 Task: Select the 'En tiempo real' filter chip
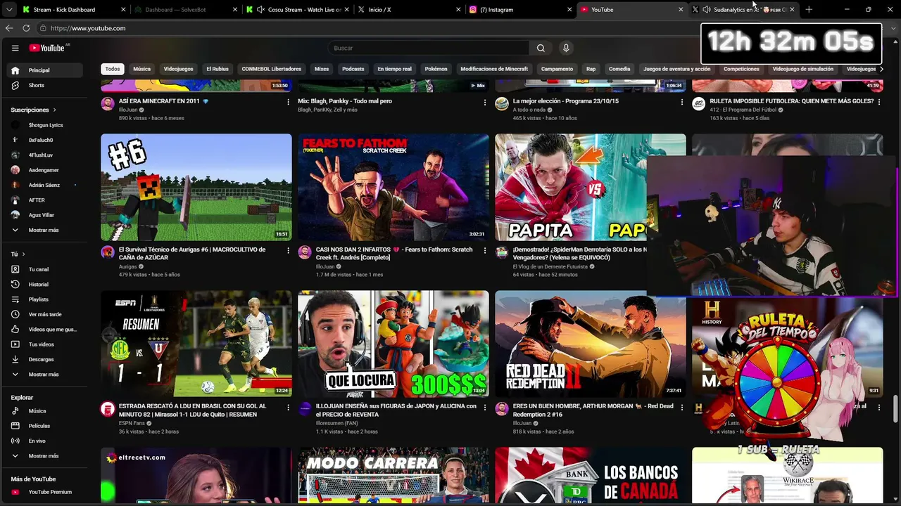[x=394, y=69]
